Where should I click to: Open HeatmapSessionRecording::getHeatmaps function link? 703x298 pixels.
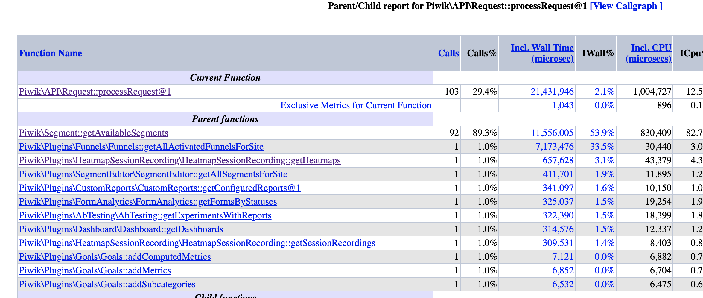(x=180, y=160)
